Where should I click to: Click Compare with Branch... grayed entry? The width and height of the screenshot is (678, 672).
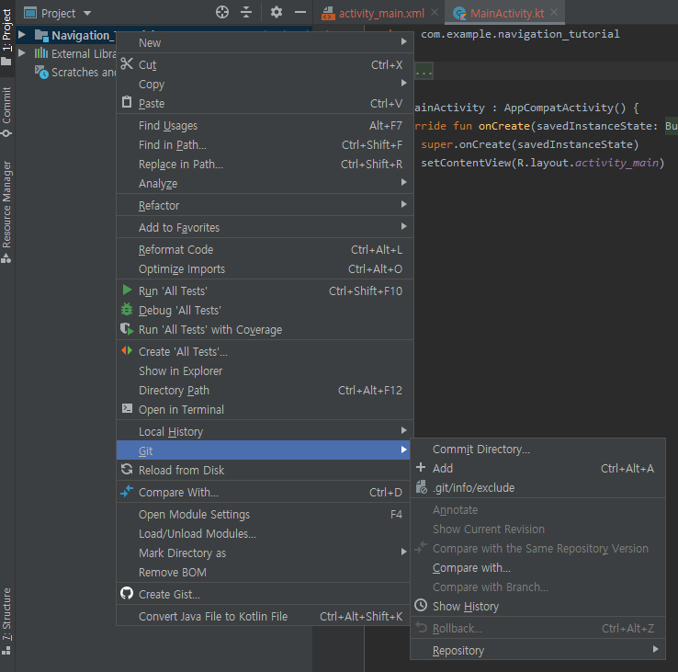(537, 587)
